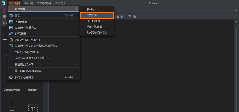
Task: Choose 上書き保存 from the File menu
Action: coord(44,22)
